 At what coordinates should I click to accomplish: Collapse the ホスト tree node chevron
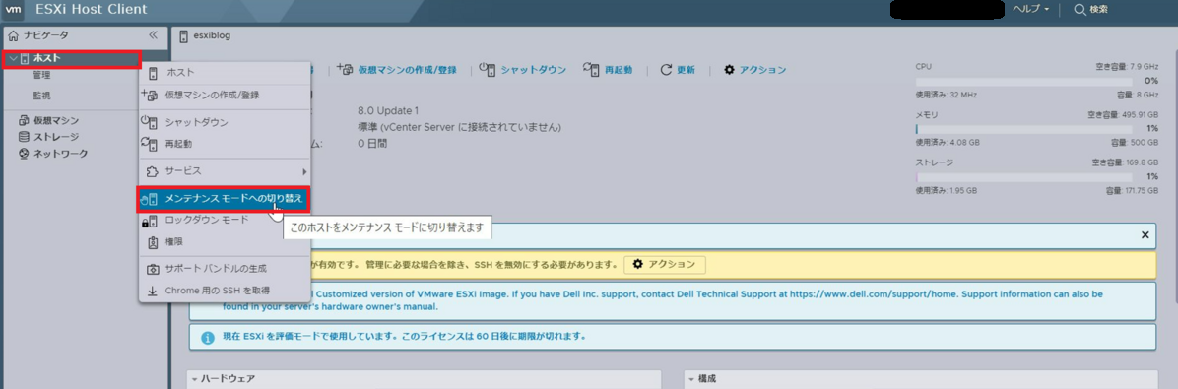click(13, 58)
